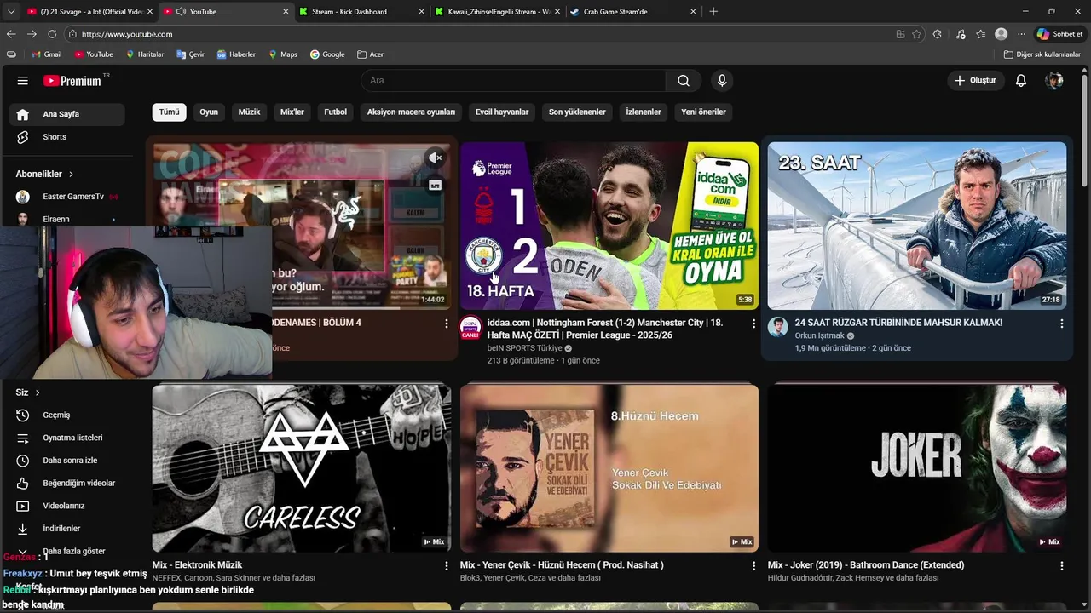Open options for CODENAMES BÖLÜM 4 video
This screenshot has height=613, width=1091.
click(x=446, y=324)
